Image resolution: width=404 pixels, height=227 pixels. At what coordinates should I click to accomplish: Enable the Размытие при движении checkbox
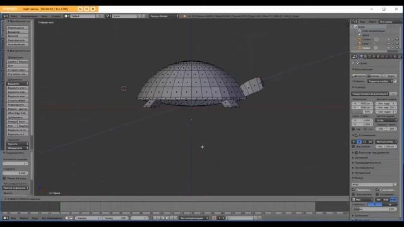click(x=356, y=153)
